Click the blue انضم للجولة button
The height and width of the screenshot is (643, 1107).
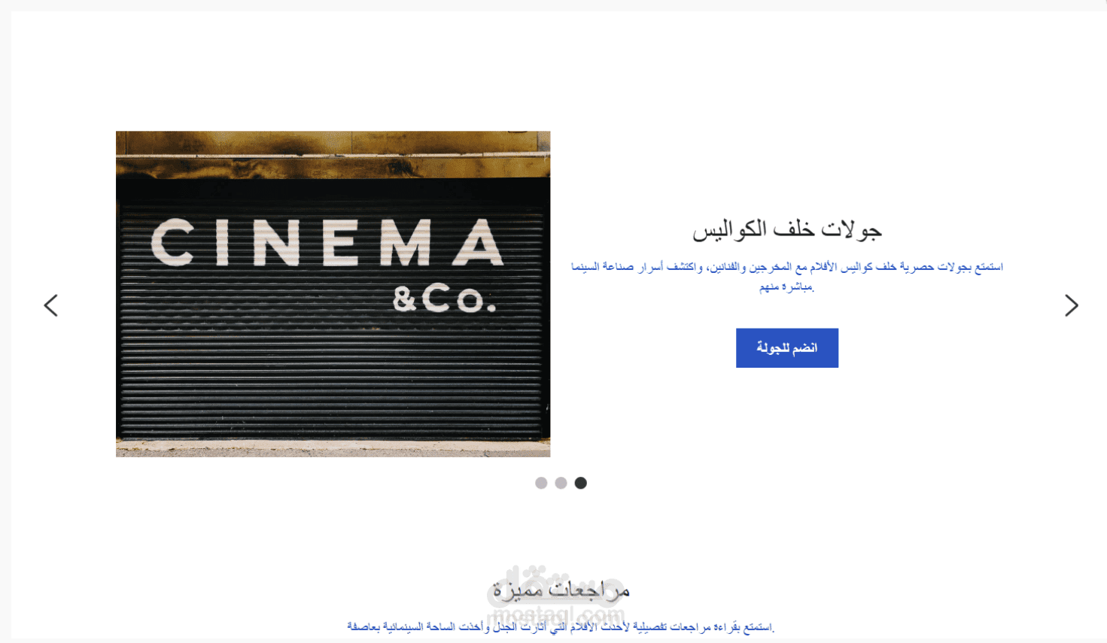click(x=786, y=347)
